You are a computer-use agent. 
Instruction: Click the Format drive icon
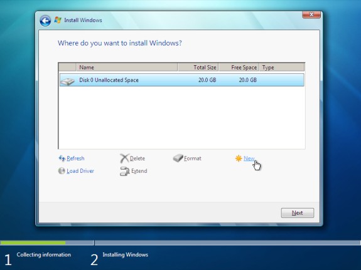click(x=178, y=158)
